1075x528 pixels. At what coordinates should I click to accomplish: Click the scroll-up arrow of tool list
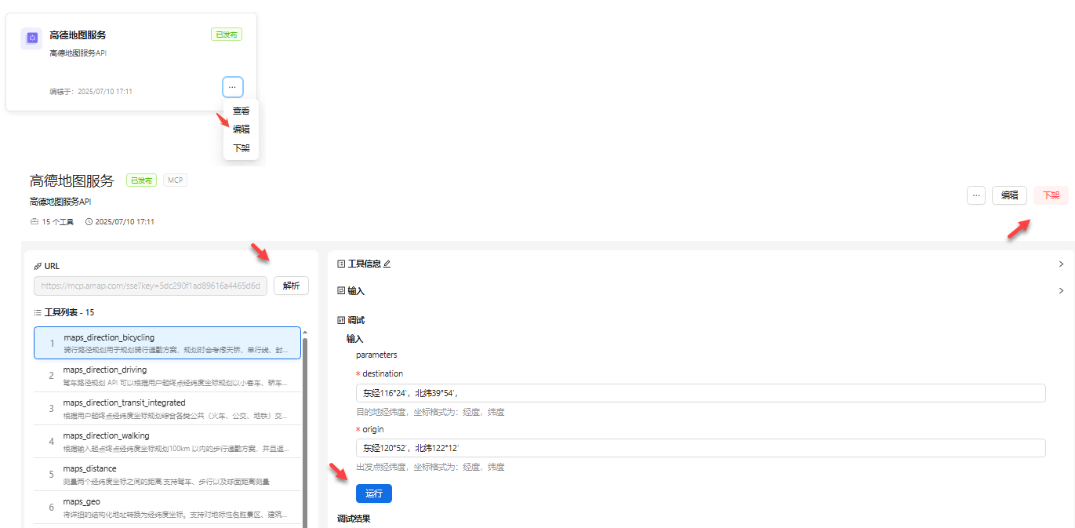[x=305, y=333]
